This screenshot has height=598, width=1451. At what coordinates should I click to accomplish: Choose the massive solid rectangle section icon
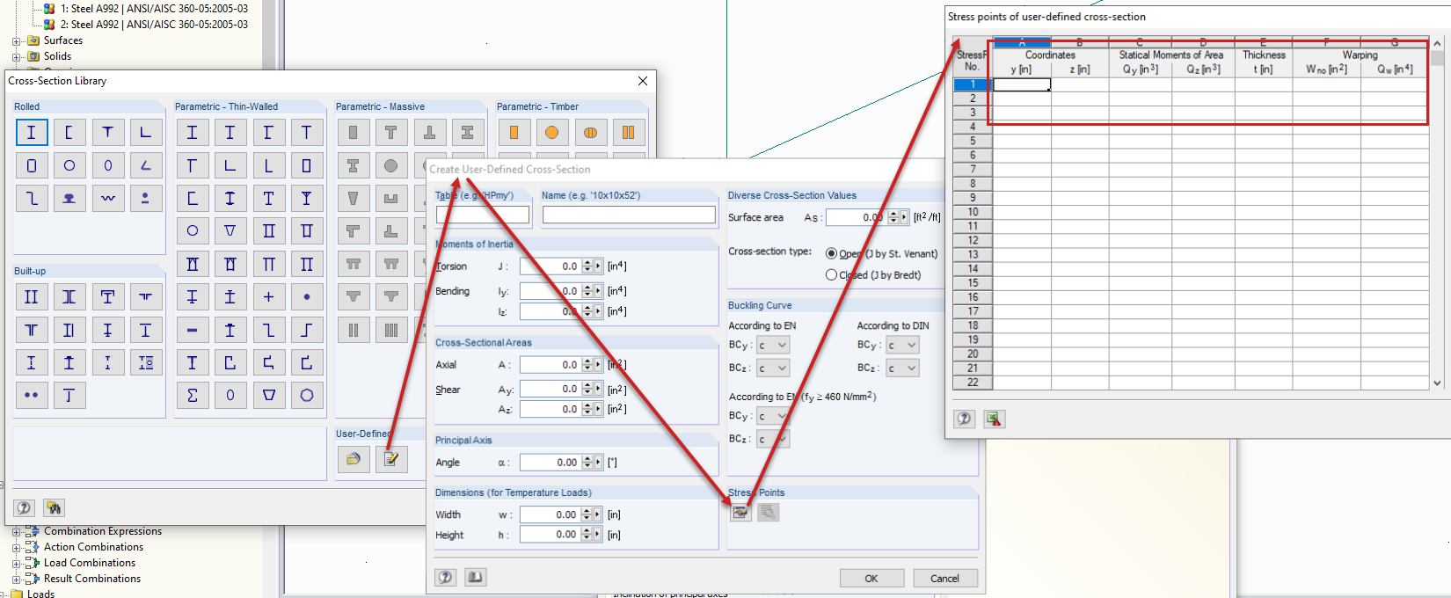[x=353, y=133]
